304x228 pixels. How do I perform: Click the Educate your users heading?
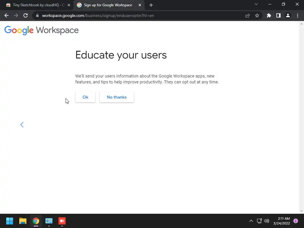[x=121, y=55]
